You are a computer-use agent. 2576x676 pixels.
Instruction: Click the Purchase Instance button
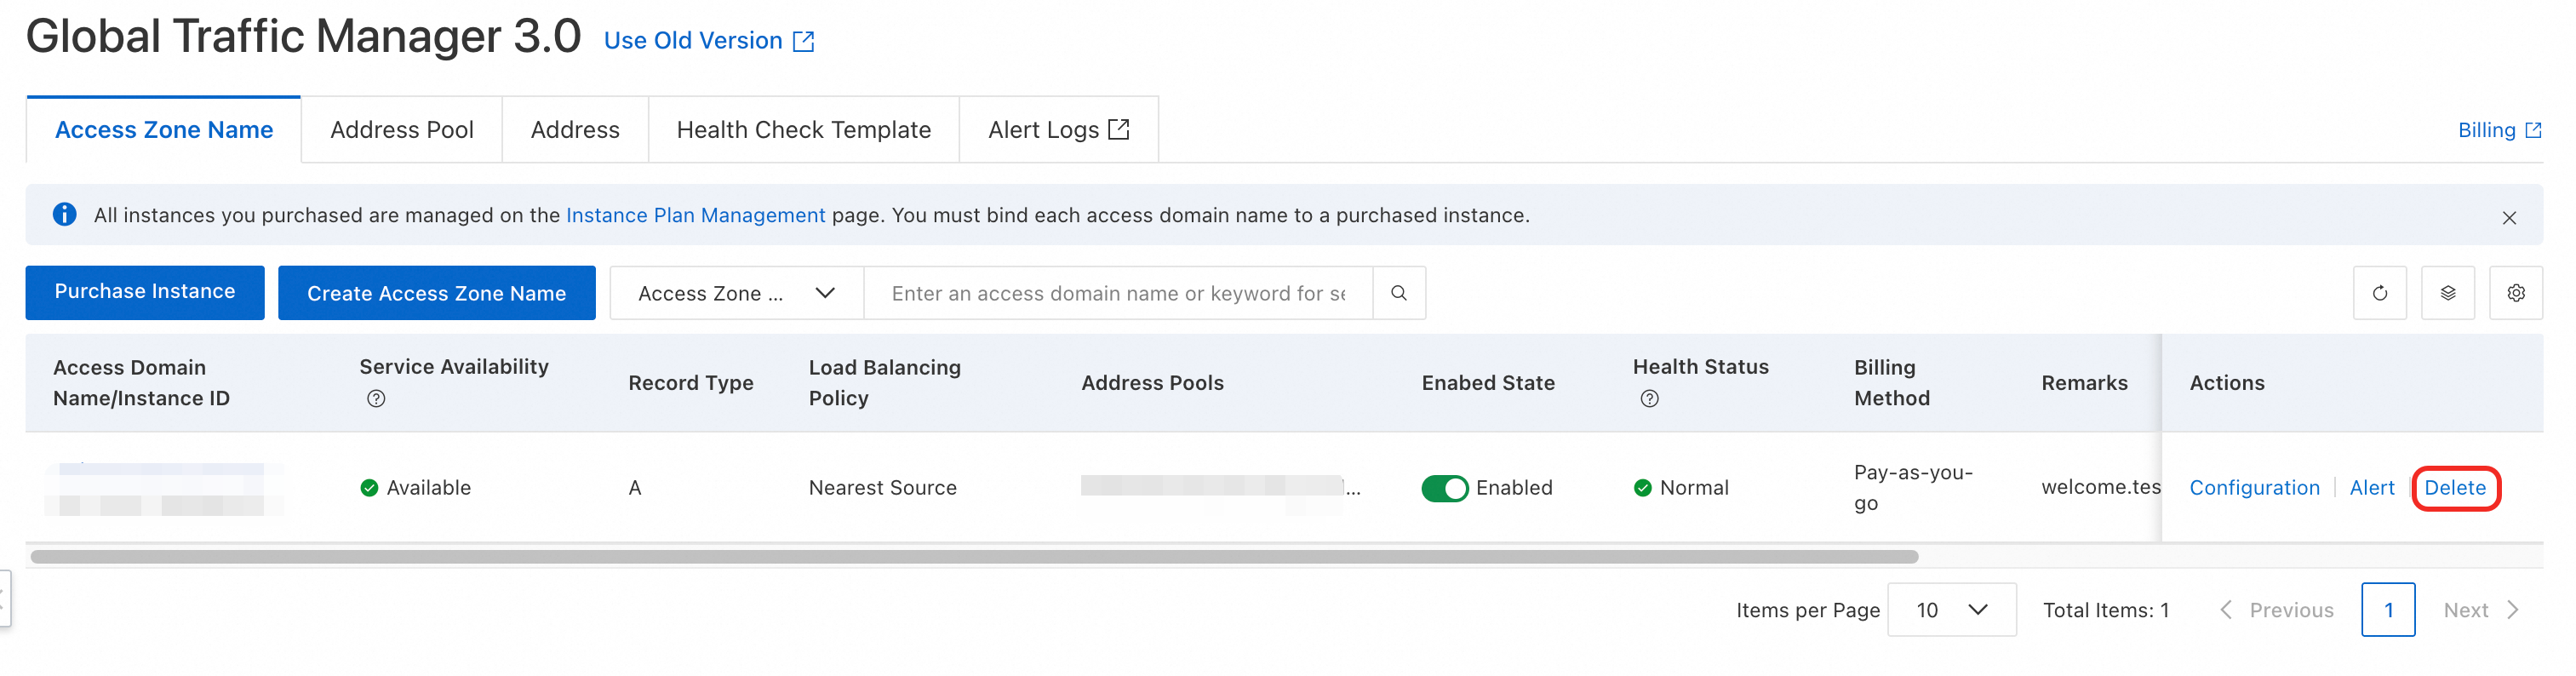tap(145, 292)
